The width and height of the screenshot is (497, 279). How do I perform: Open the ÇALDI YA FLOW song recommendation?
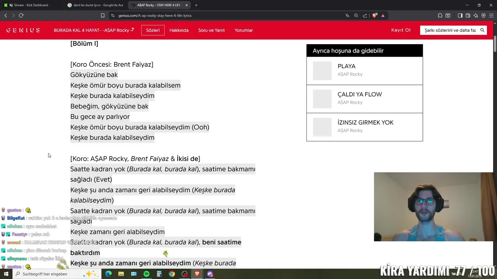(x=365, y=99)
